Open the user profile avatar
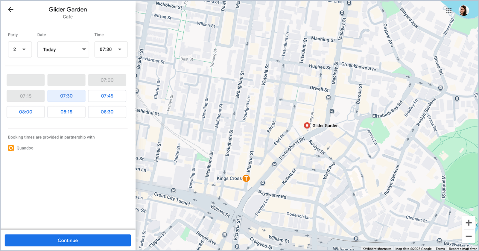 click(463, 10)
